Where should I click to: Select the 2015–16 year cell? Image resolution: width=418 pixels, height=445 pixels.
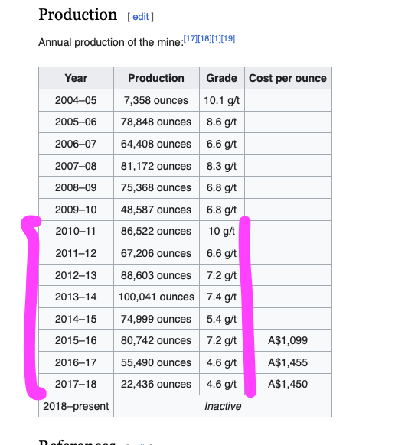[76, 340]
